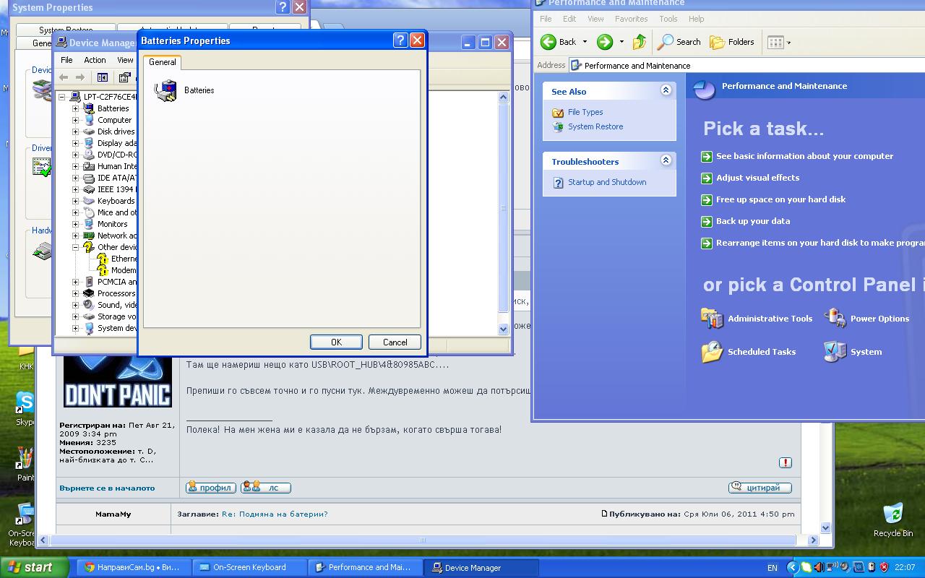Collapse the Troubleshooters panel
The height and width of the screenshot is (578, 925).
pos(666,160)
